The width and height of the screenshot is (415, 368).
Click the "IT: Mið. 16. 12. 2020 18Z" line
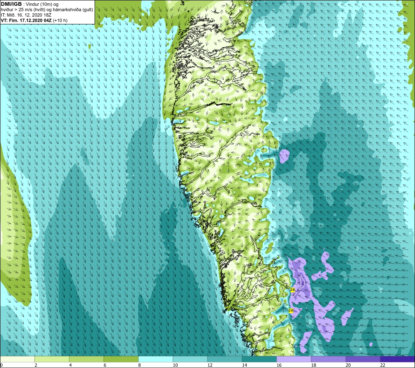(26, 15)
